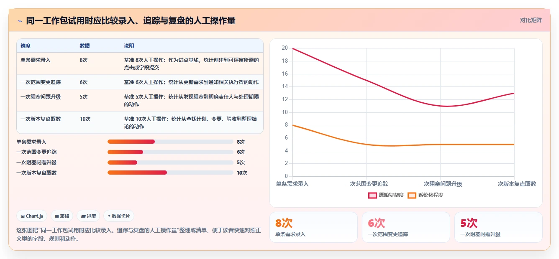Viewport: 559px width, 259px height.
Task: Click the lightning icon beside the title
Action: pyautogui.click(x=20, y=20)
